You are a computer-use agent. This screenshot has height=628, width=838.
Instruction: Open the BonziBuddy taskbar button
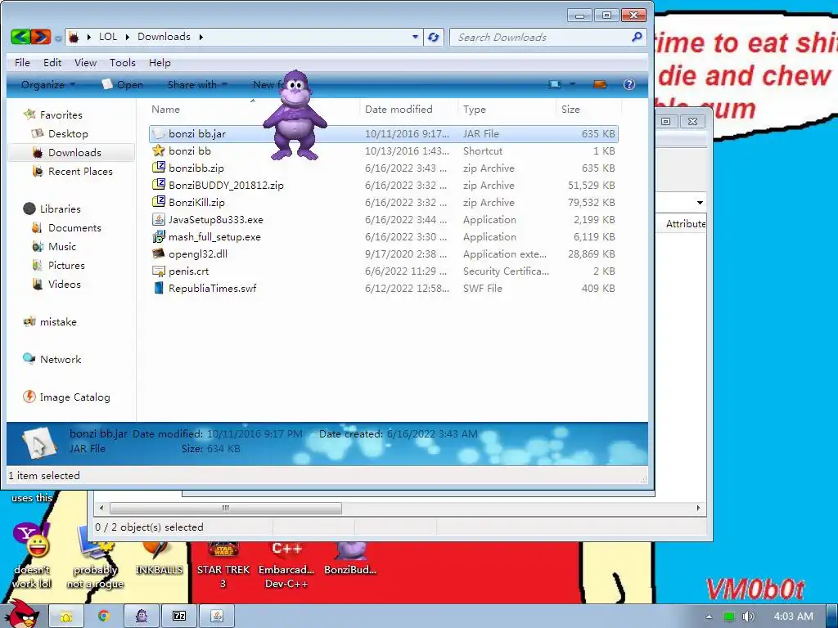tap(141, 617)
